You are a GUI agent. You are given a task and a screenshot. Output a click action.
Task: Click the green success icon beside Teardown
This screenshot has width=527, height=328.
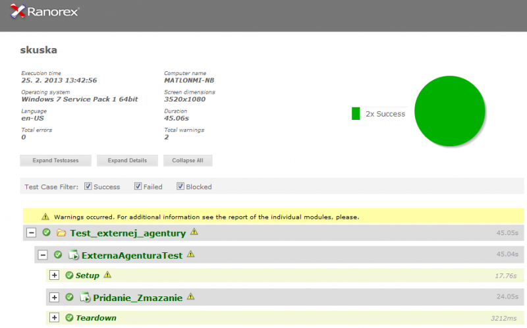pyautogui.click(x=69, y=317)
